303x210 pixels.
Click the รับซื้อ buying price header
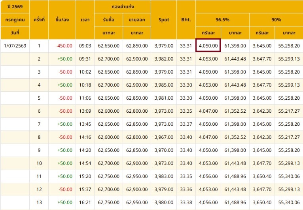(x=109, y=20)
